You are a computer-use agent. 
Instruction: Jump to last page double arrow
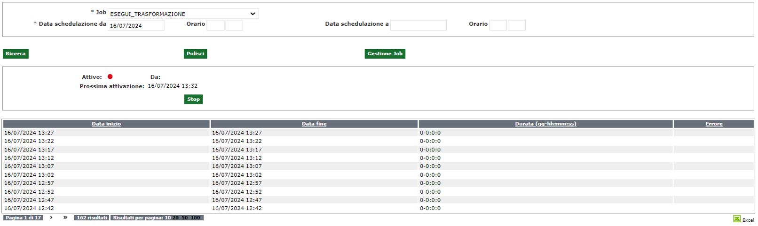pyautogui.click(x=65, y=218)
